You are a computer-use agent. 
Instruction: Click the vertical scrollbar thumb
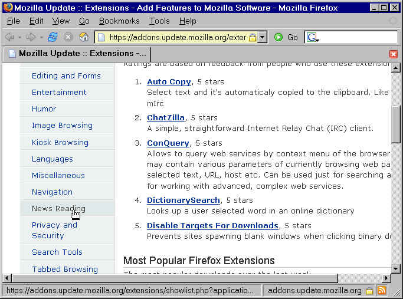pyautogui.click(x=395, y=124)
